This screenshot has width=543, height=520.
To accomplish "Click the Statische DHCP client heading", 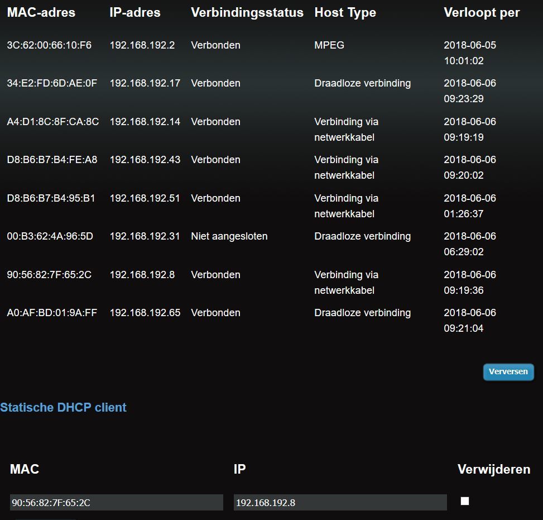I will (x=63, y=407).
